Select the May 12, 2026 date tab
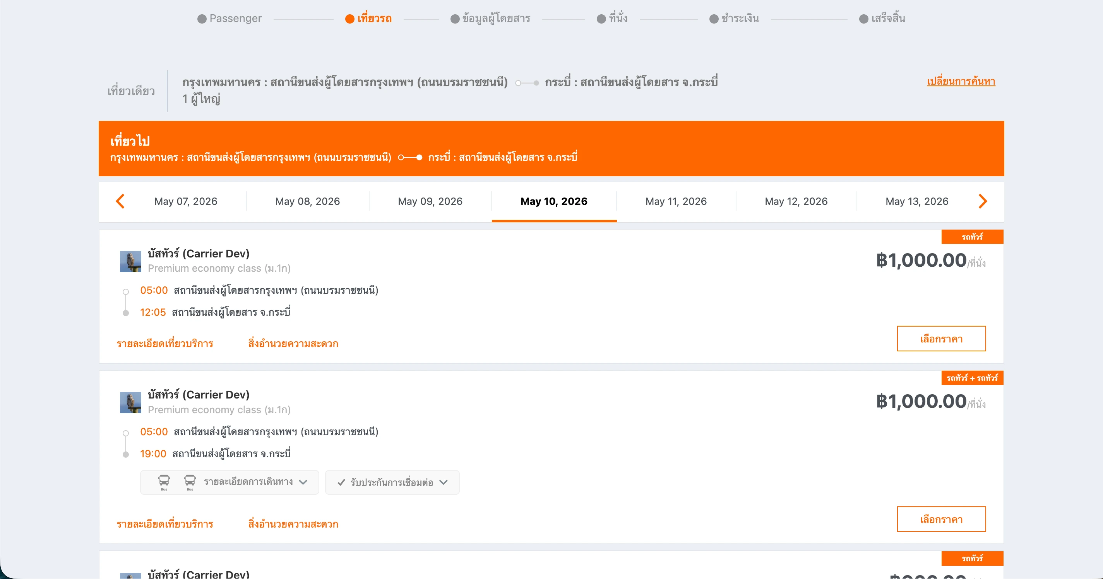The image size is (1103, 579). point(796,201)
